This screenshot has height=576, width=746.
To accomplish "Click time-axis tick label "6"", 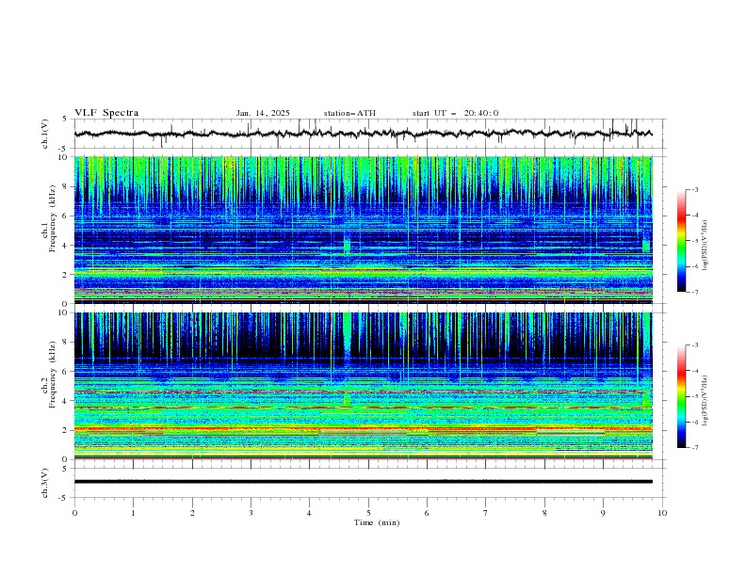I will pyautogui.click(x=427, y=513).
